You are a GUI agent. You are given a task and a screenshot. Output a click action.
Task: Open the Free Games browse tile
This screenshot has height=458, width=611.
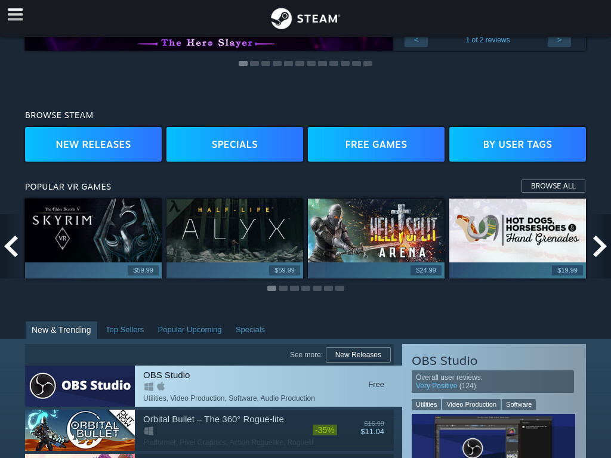point(376,144)
